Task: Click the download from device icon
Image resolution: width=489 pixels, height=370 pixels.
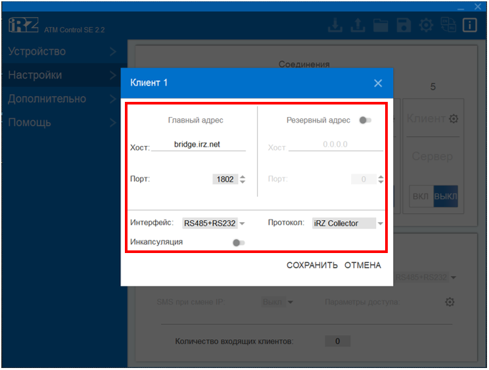Action: pos(336,26)
